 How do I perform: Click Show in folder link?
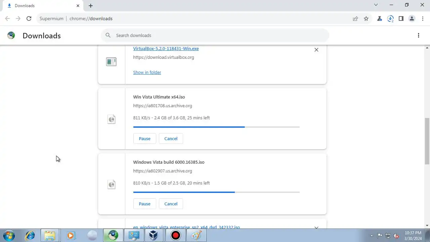[147, 72]
